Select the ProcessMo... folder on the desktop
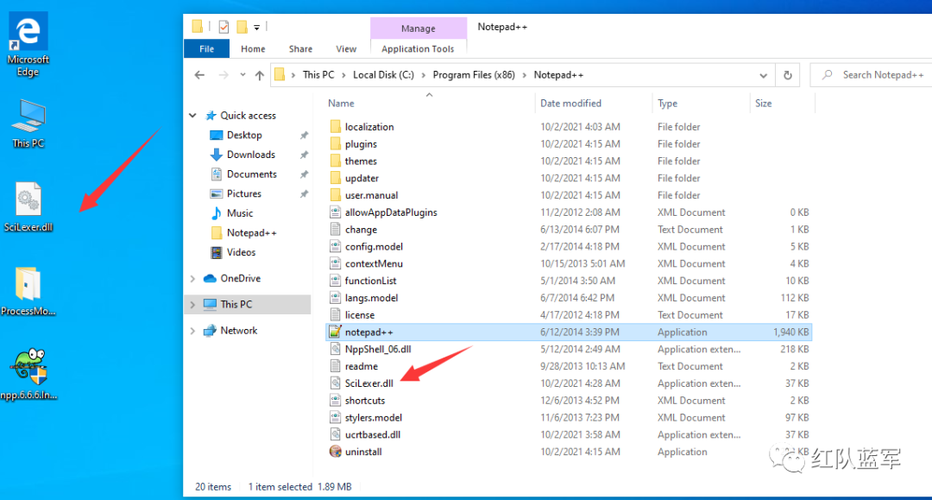 tap(28, 291)
